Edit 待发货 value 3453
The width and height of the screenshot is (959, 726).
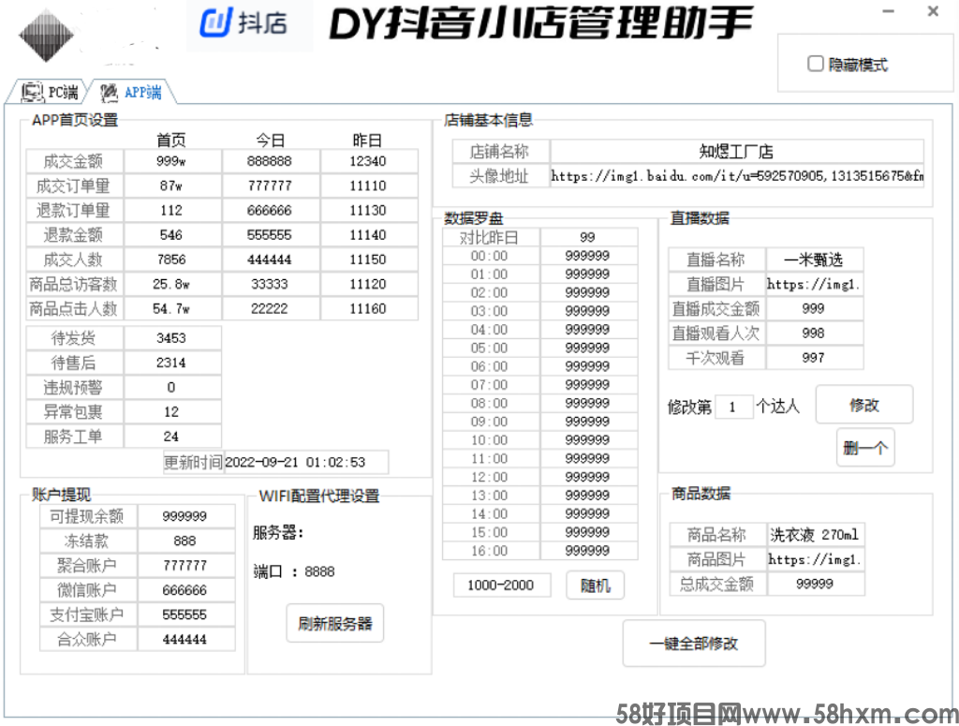172,338
